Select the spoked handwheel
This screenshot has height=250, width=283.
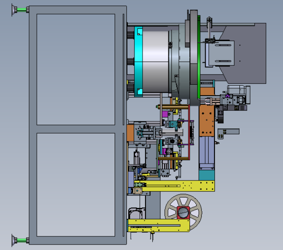click(183, 212)
